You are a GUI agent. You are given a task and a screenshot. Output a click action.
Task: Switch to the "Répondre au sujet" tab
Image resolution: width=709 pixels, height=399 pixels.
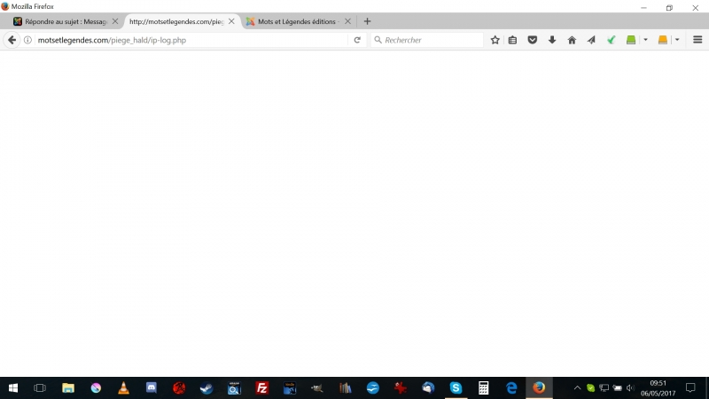tap(60, 21)
